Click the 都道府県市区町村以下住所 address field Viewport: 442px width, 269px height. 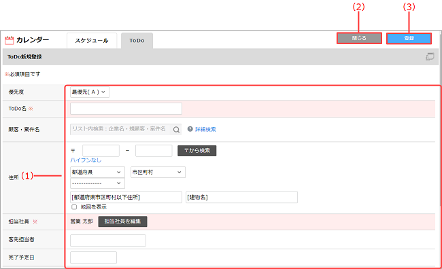[x=126, y=197]
